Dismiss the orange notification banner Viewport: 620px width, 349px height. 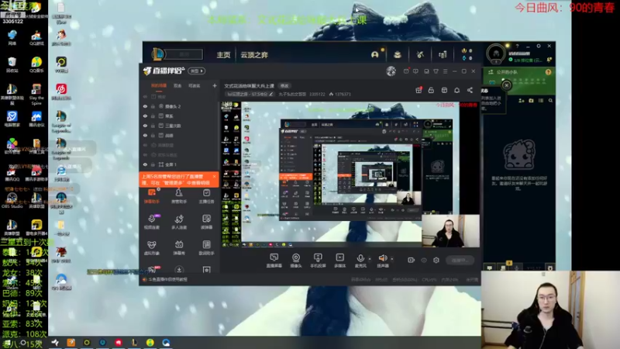(215, 177)
